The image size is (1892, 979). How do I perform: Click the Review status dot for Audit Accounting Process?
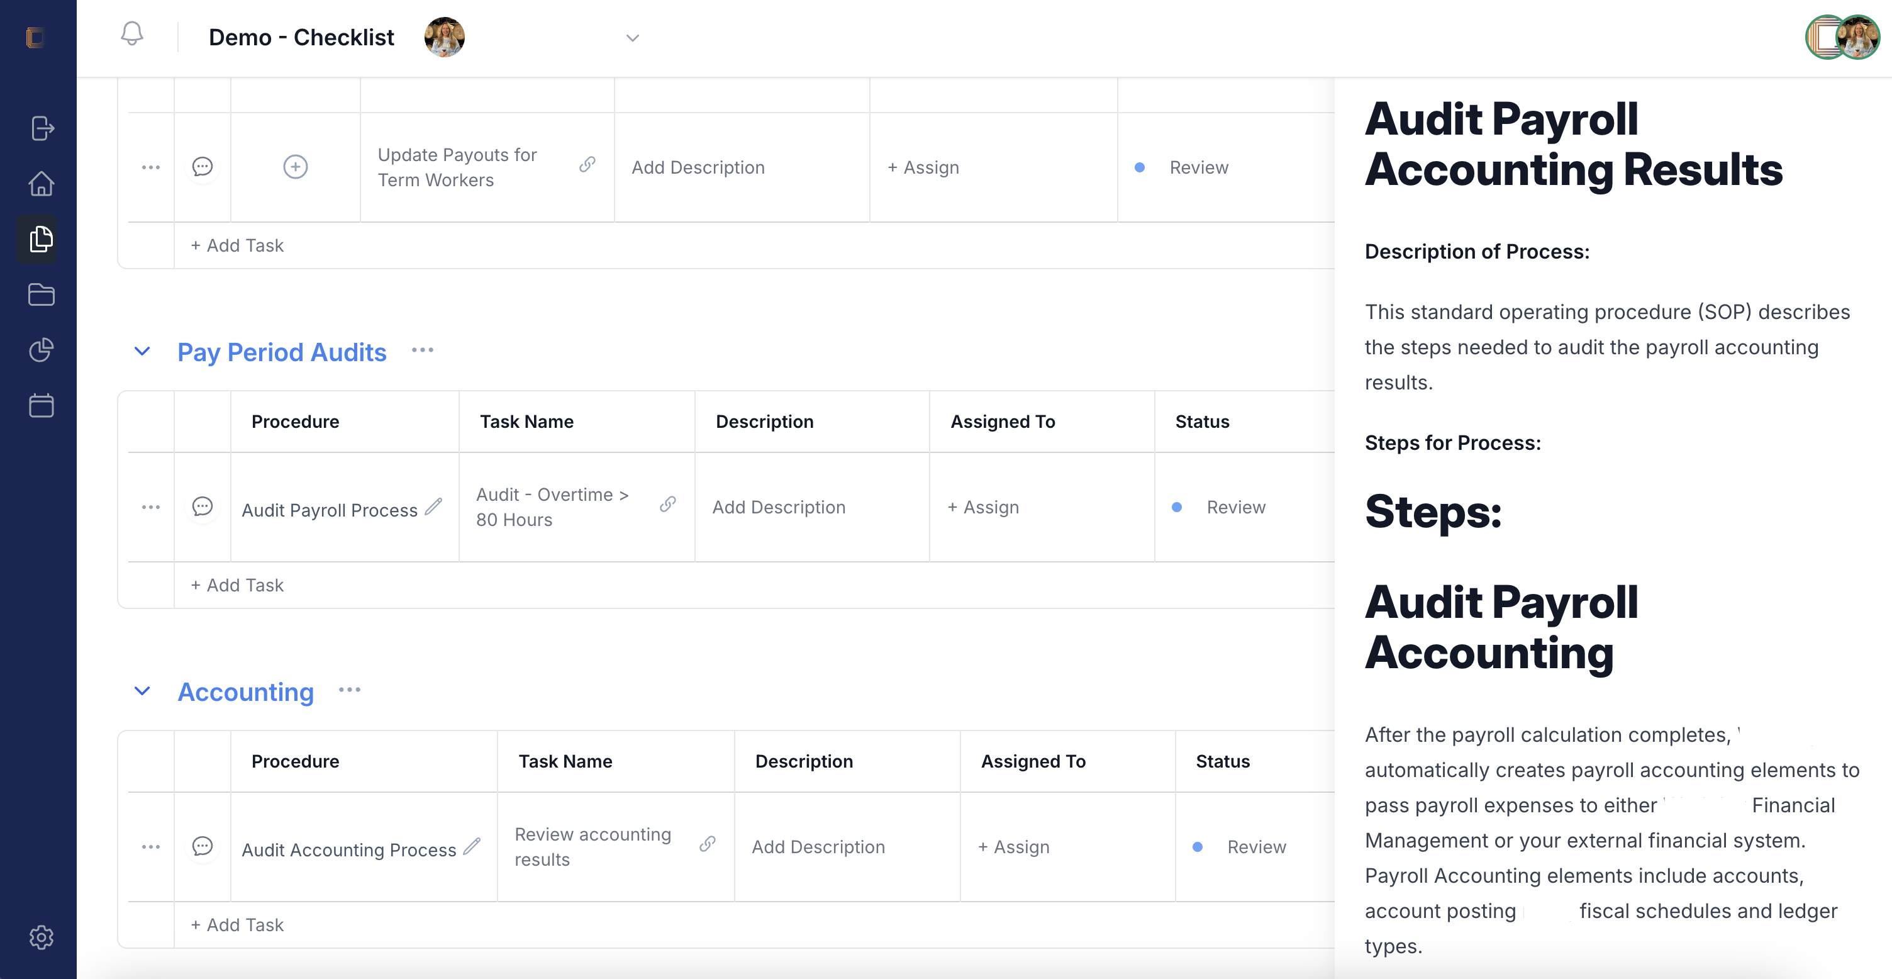point(1198,847)
